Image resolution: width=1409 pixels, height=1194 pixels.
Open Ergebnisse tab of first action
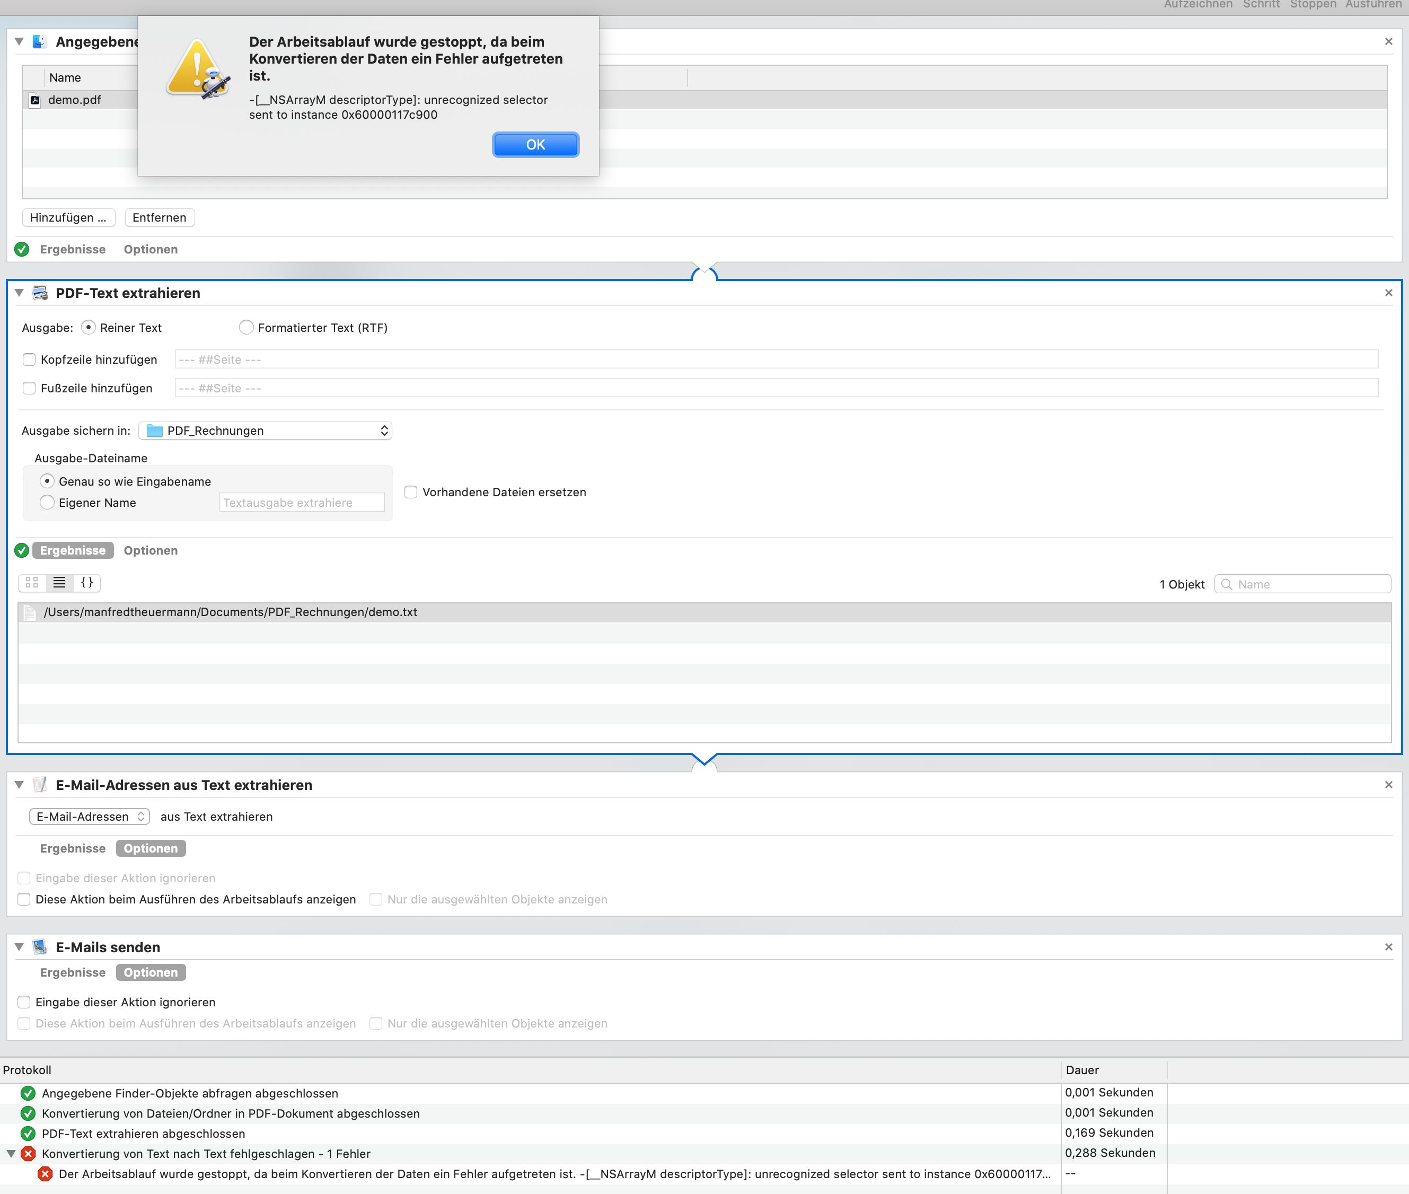click(73, 249)
